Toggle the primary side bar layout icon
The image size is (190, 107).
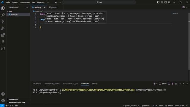click(x=158, y=2)
